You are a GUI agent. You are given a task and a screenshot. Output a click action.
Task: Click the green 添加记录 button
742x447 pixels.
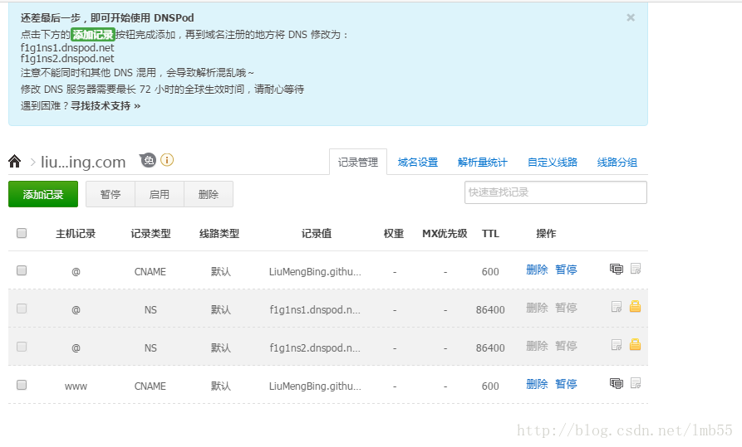point(43,194)
